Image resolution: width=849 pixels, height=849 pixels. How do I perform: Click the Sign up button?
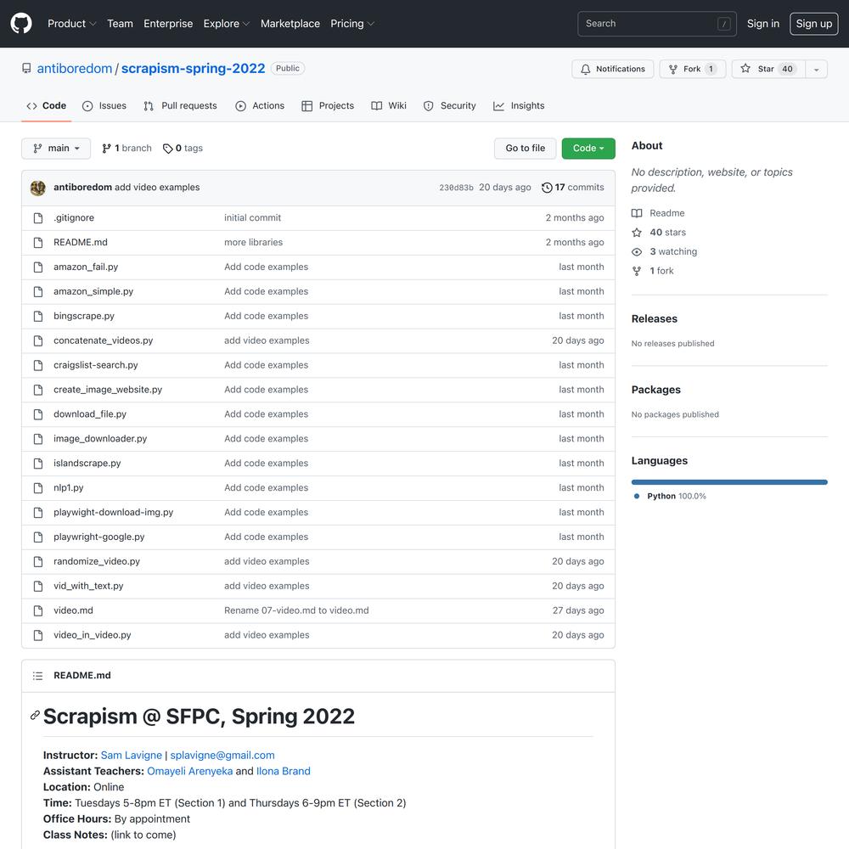click(814, 23)
